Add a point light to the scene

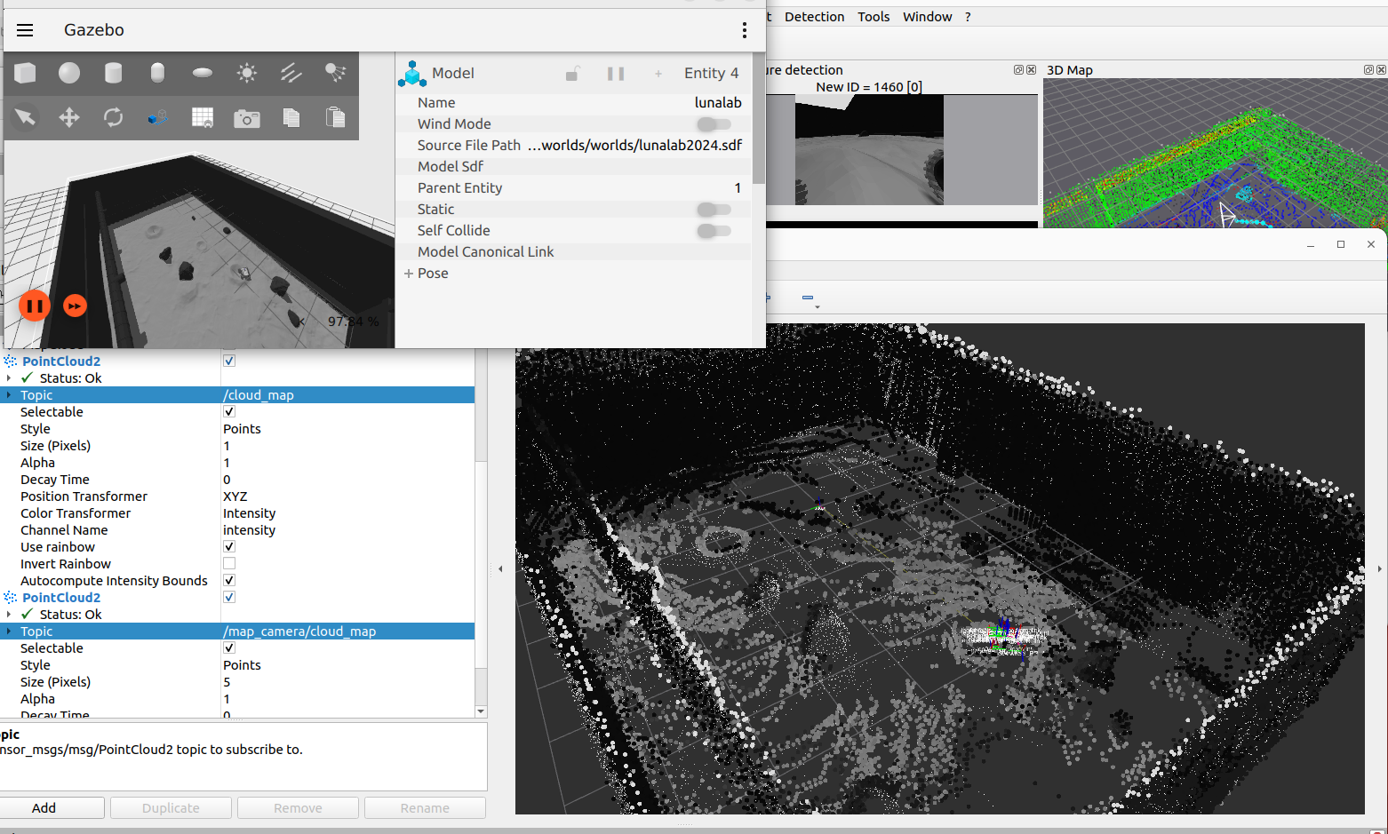(247, 73)
